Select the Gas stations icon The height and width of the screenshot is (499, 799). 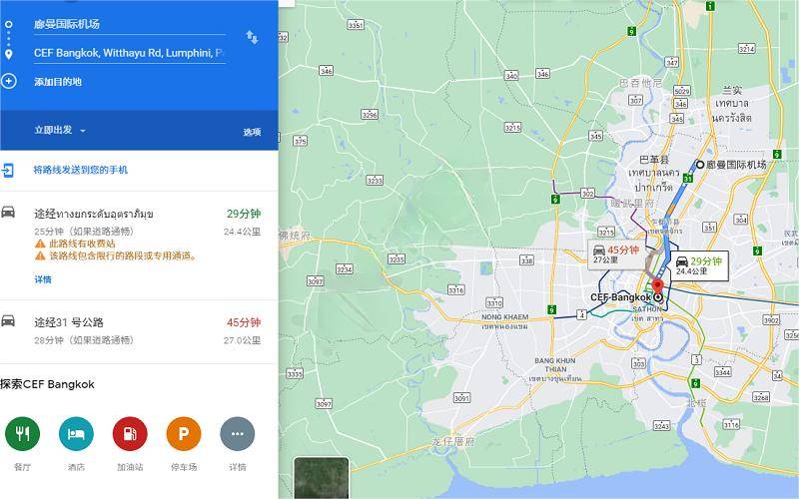tap(130, 434)
